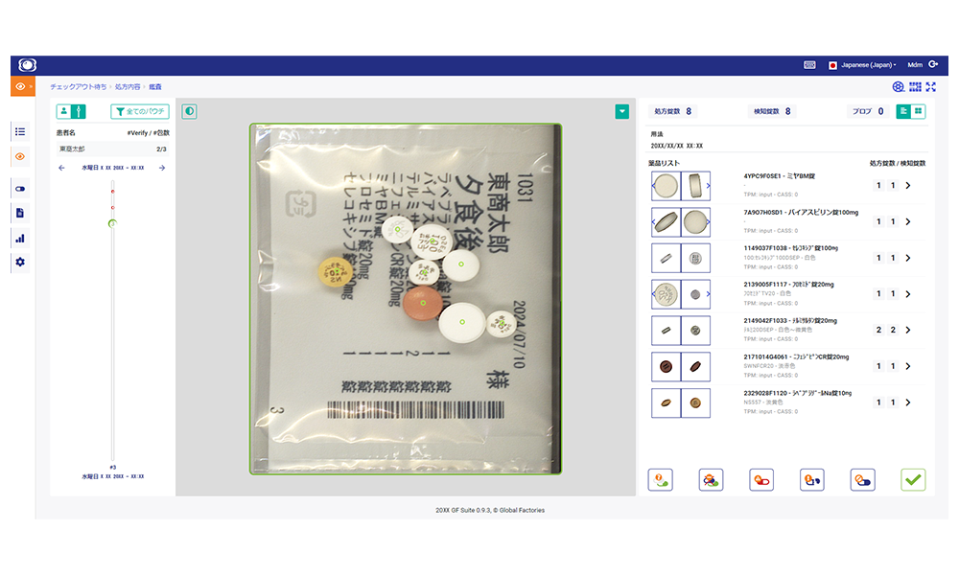The image size is (959, 575).
Task: Go to next date with right arrow
Action: (x=162, y=168)
